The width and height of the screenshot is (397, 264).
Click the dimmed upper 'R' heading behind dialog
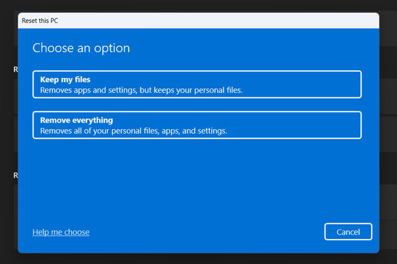(x=16, y=69)
